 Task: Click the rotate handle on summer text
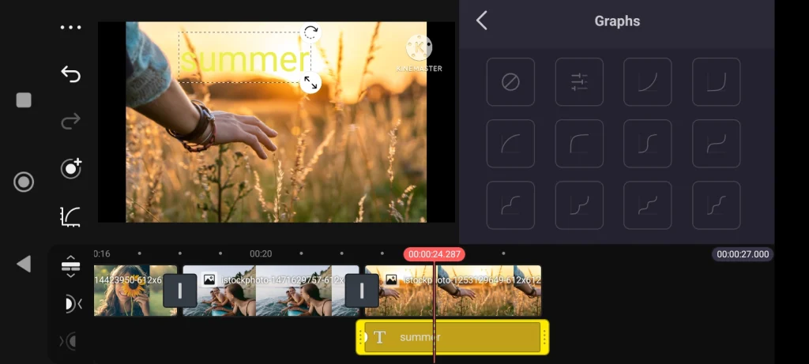(x=311, y=32)
